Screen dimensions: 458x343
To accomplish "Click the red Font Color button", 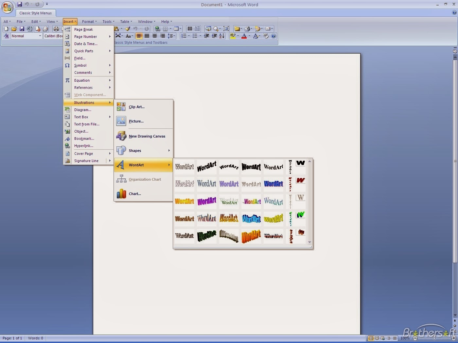I will [244, 36].
